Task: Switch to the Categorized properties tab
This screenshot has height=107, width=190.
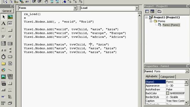Action: pos(167,77)
